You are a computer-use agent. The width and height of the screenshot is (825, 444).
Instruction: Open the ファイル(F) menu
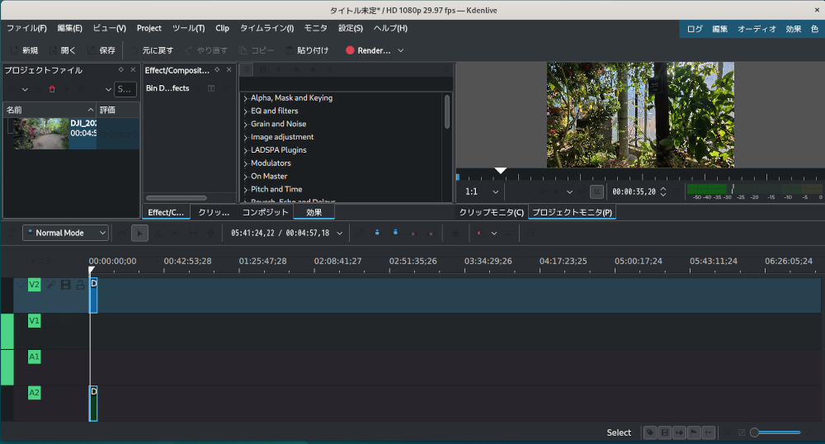coord(26,28)
